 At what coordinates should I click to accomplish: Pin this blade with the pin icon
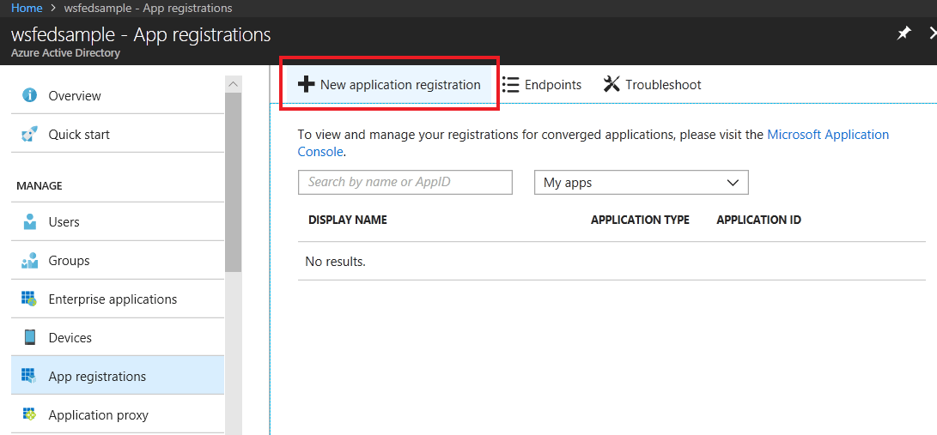pos(904,34)
